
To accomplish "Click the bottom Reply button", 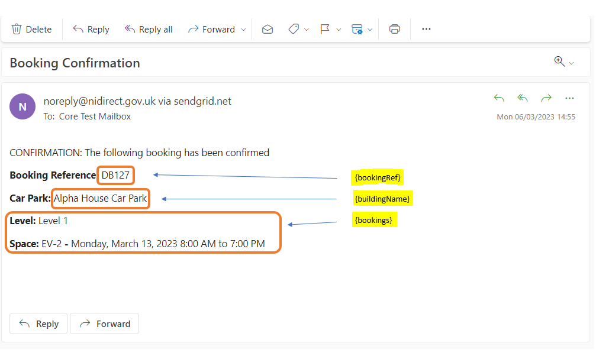I will (x=38, y=323).
